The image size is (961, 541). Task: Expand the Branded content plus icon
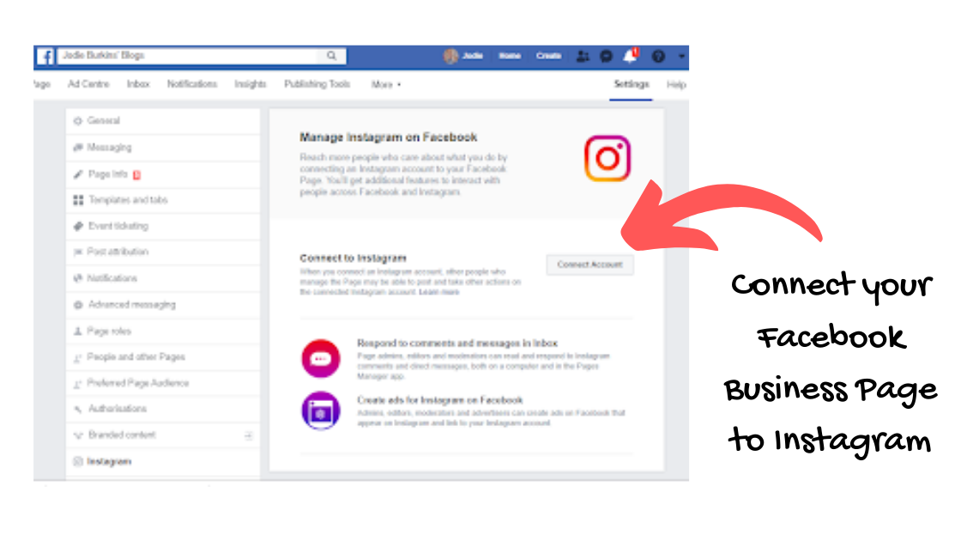[248, 435]
